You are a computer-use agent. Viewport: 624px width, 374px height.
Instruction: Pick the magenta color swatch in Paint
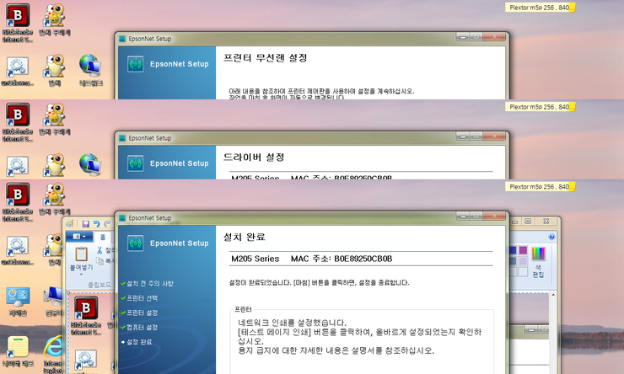coord(524,250)
